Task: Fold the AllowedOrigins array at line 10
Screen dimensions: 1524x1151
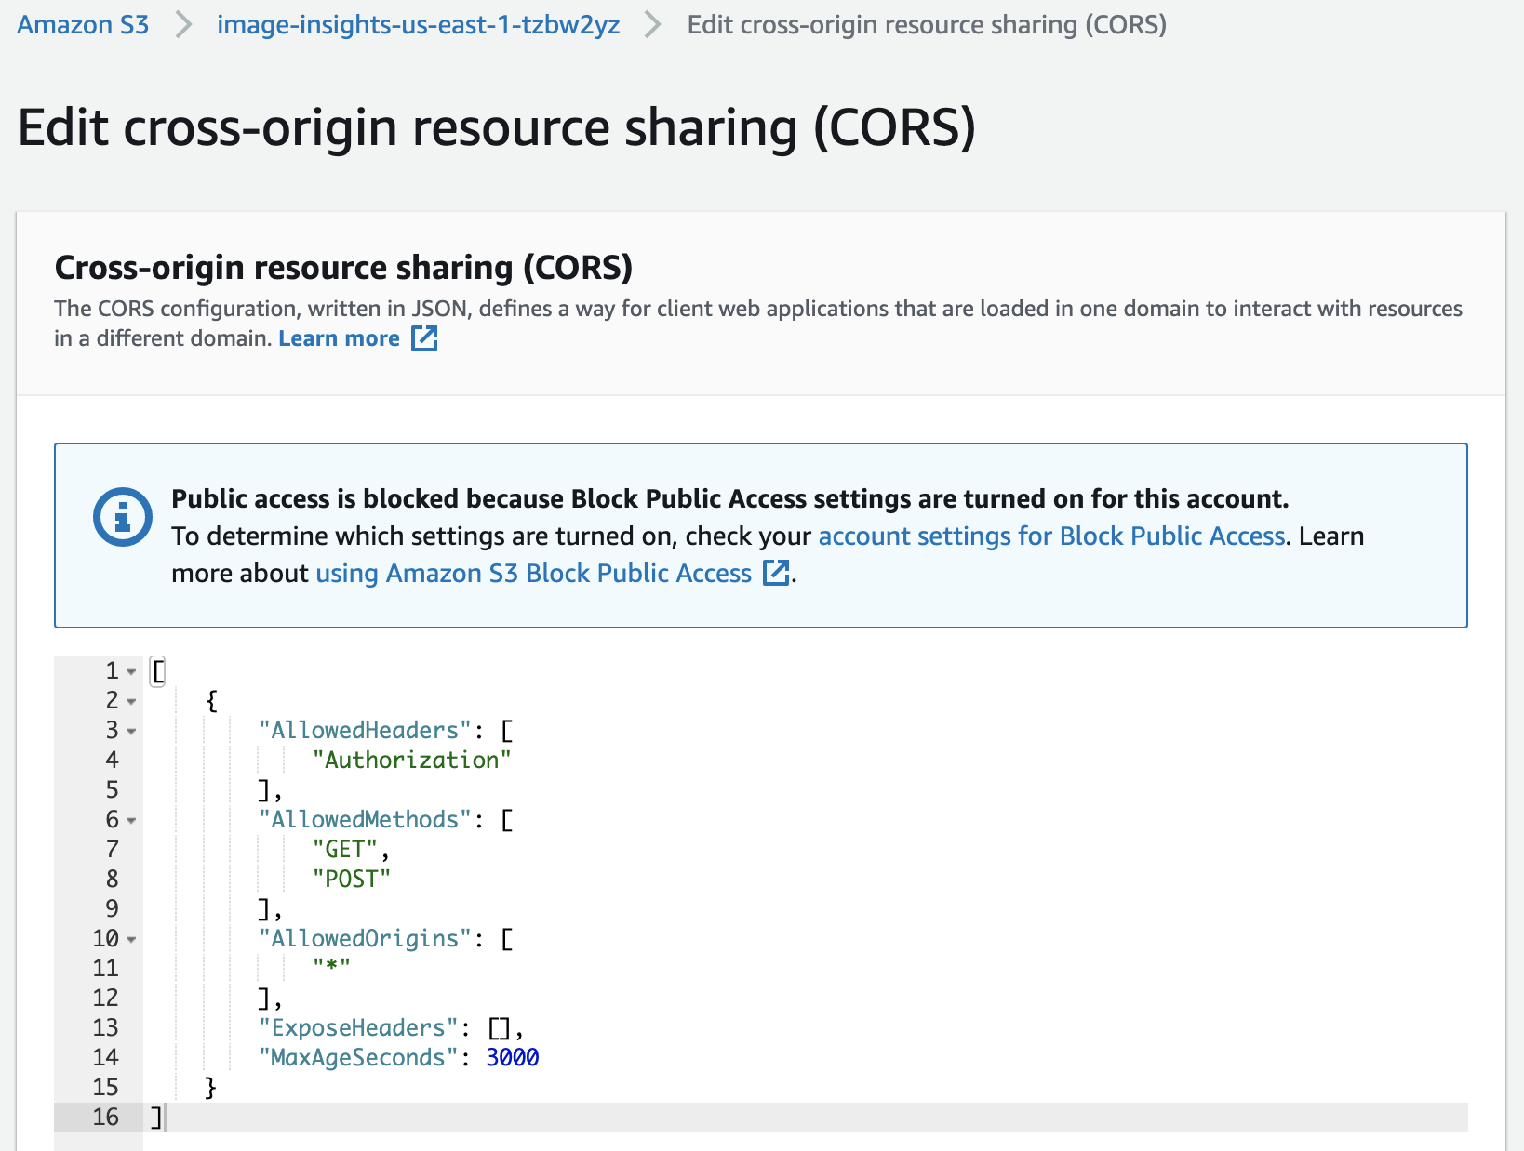Action: click(x=131, y=939)
